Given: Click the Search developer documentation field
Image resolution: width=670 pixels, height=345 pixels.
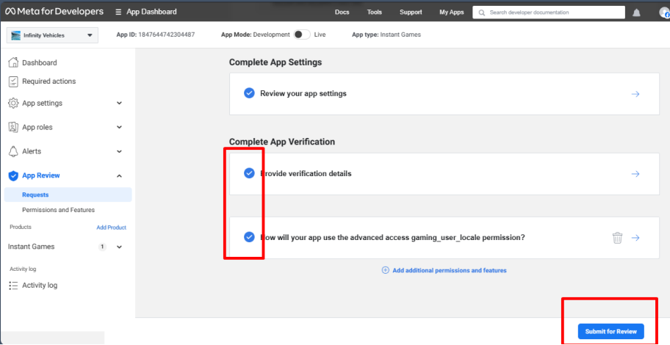Looking at the screenshot, I should [x=549, y=12].
